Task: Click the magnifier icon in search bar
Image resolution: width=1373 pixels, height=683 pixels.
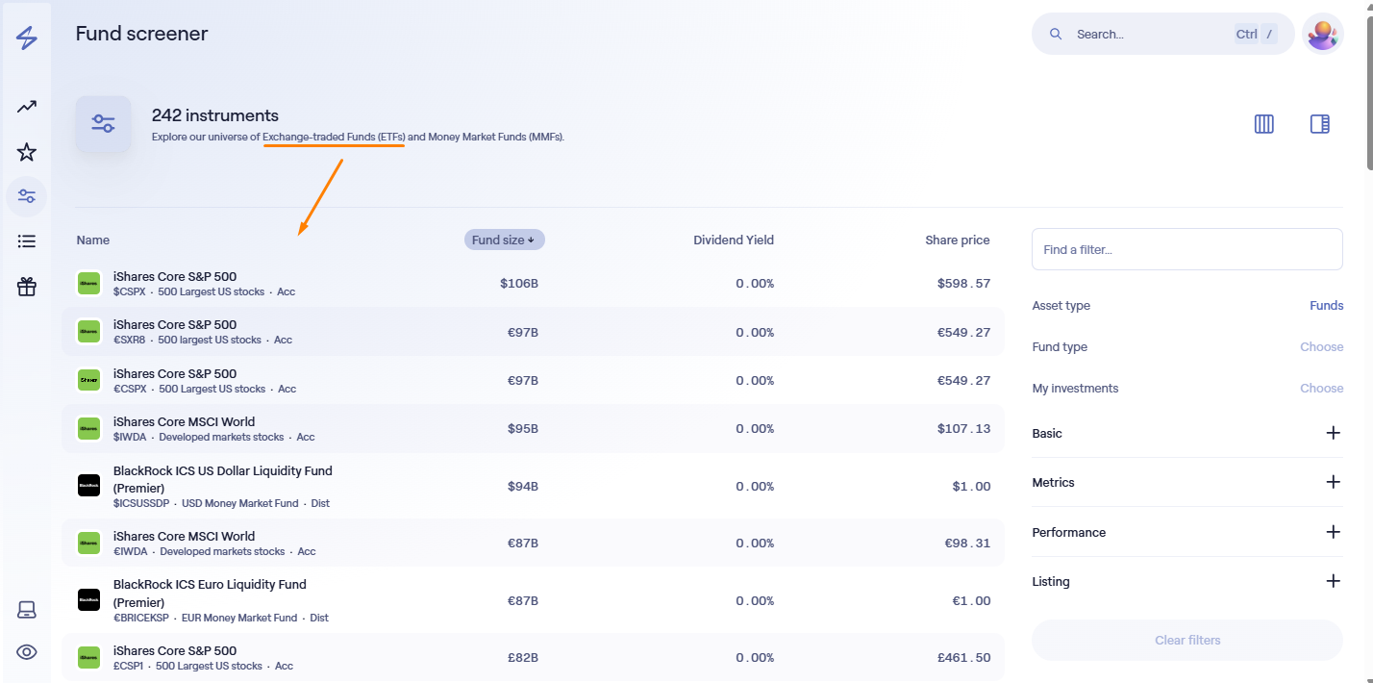Action: point(1056,34)
